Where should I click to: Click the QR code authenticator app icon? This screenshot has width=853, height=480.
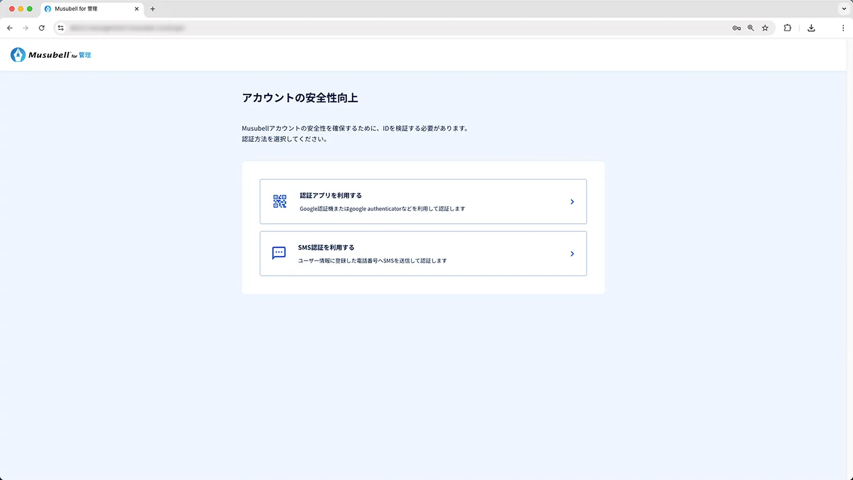pyautogui.click(x=279, y=201)
